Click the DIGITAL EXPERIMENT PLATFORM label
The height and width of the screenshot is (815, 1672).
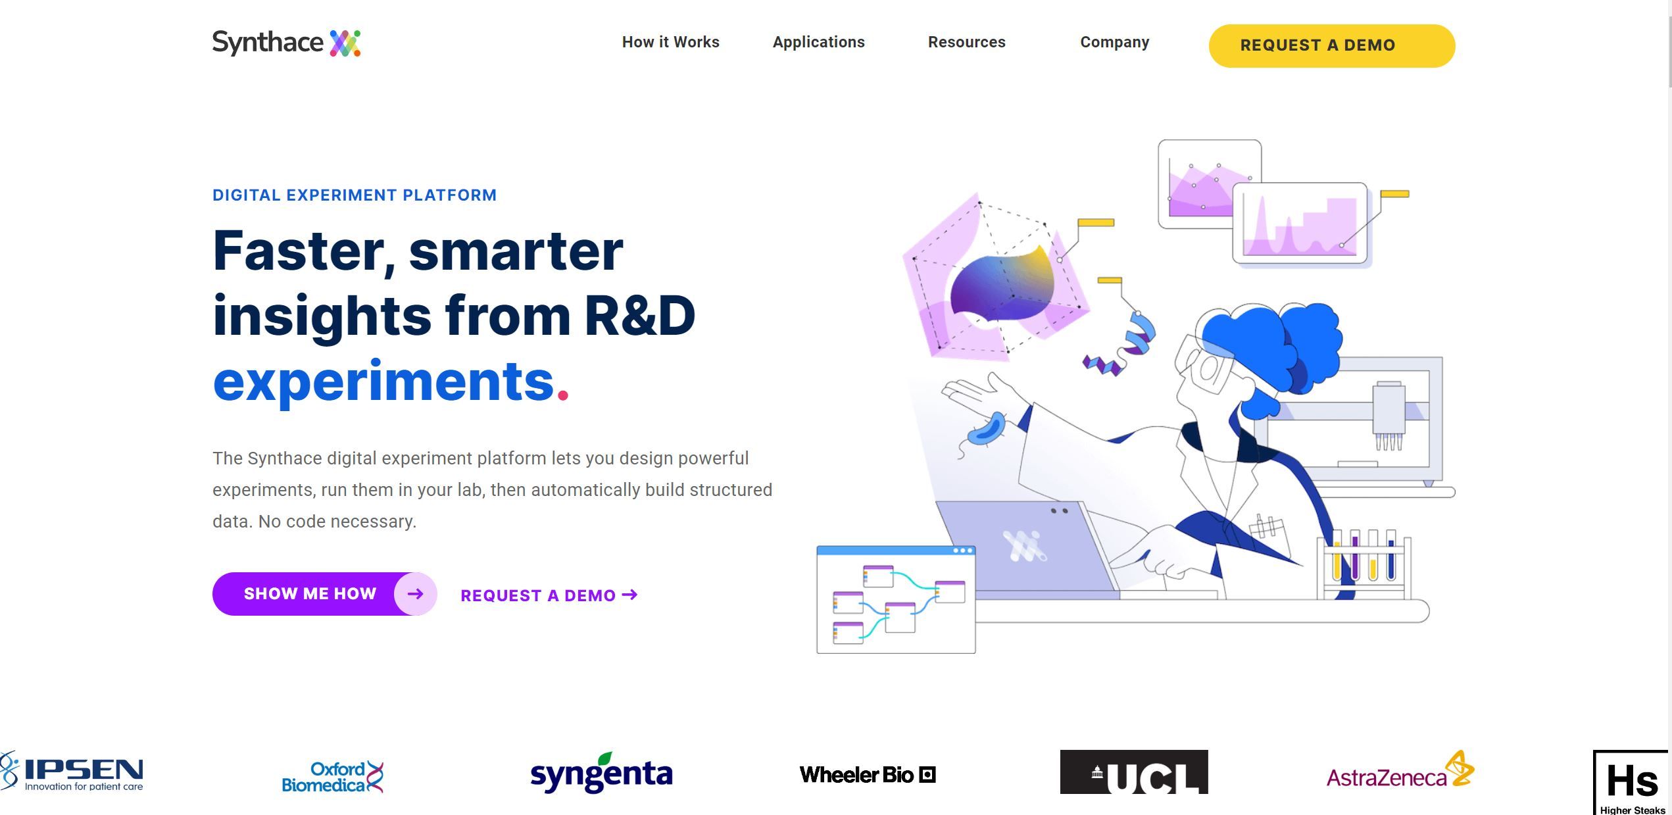355,195
